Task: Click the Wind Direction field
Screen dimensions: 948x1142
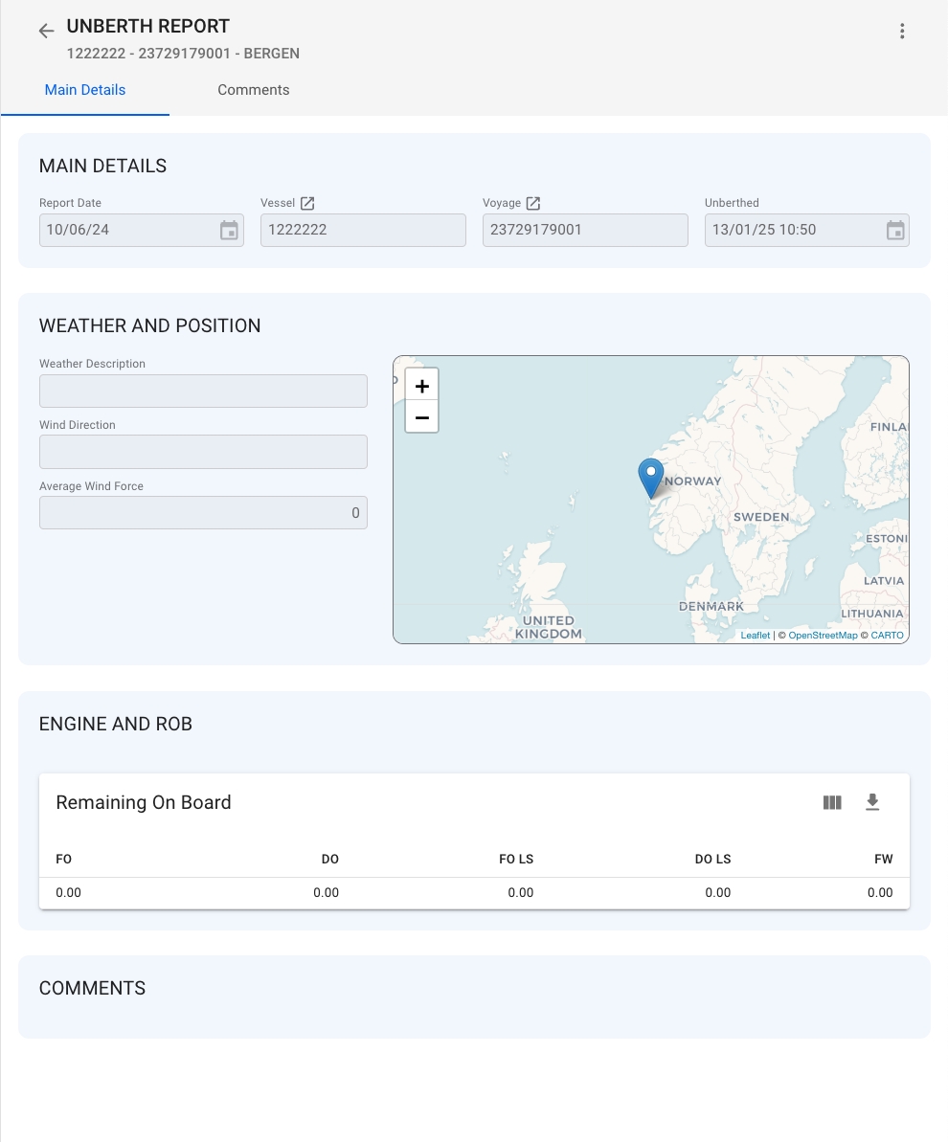Action: pyautogui.click(x=203, y=452)
